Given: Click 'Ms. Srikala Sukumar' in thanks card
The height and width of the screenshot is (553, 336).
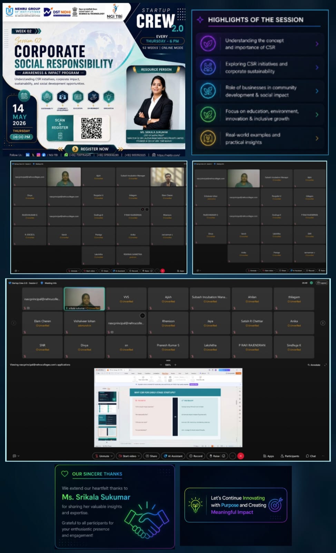Looking at the screenshot, I should tap(96, 497).
